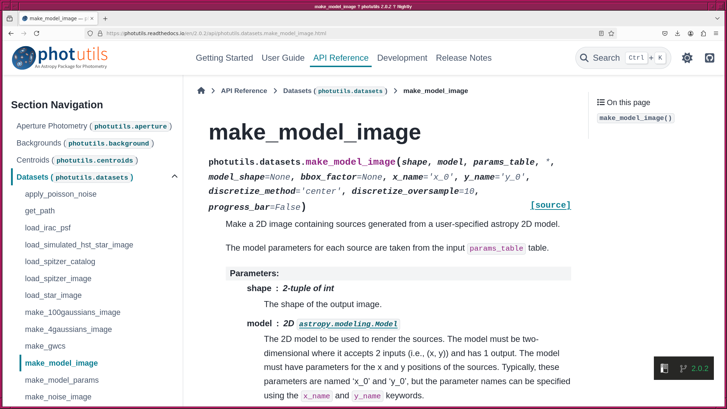Expand the breadcrumb API Reference link
The image size is (727, 409).
pos(244,91)
